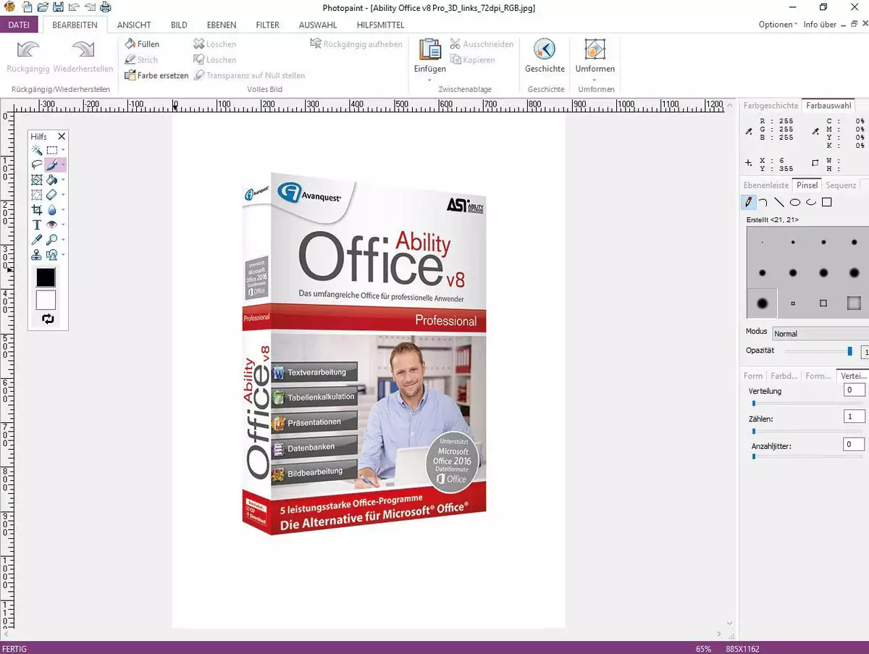
Task: Open the Ebenenleiste panel tab
Action: click(766, 185)
